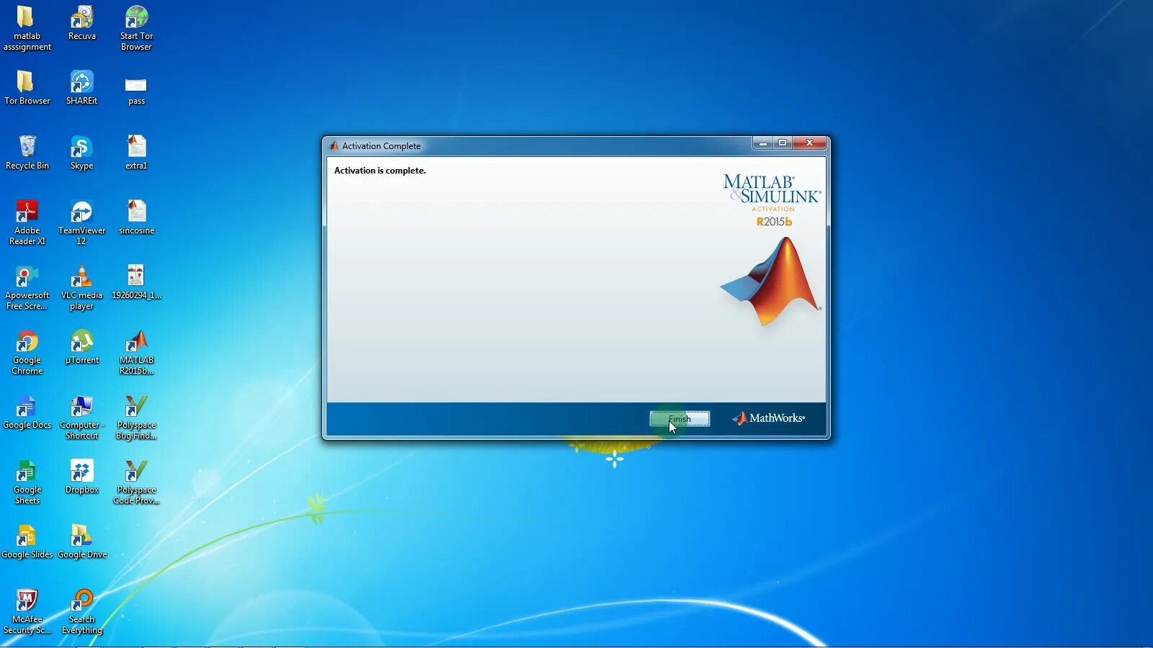Click the MathWorks logo in the dialog footer

(x=768, y=418)
